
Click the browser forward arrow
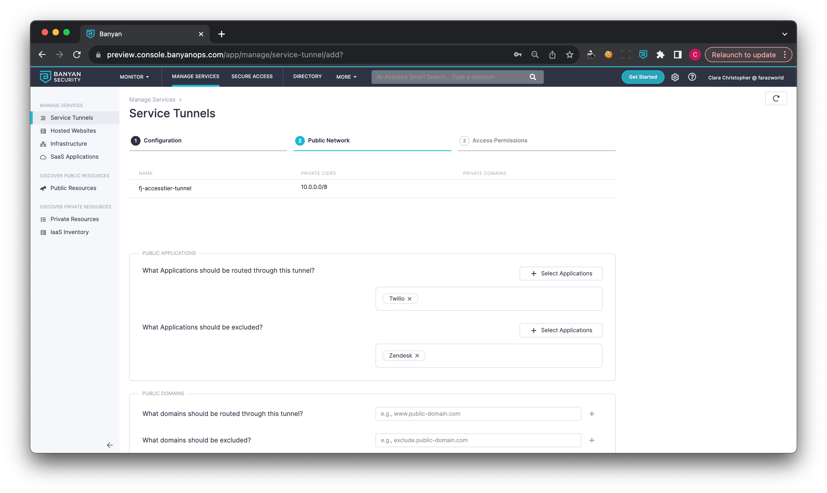pos(59,55)
